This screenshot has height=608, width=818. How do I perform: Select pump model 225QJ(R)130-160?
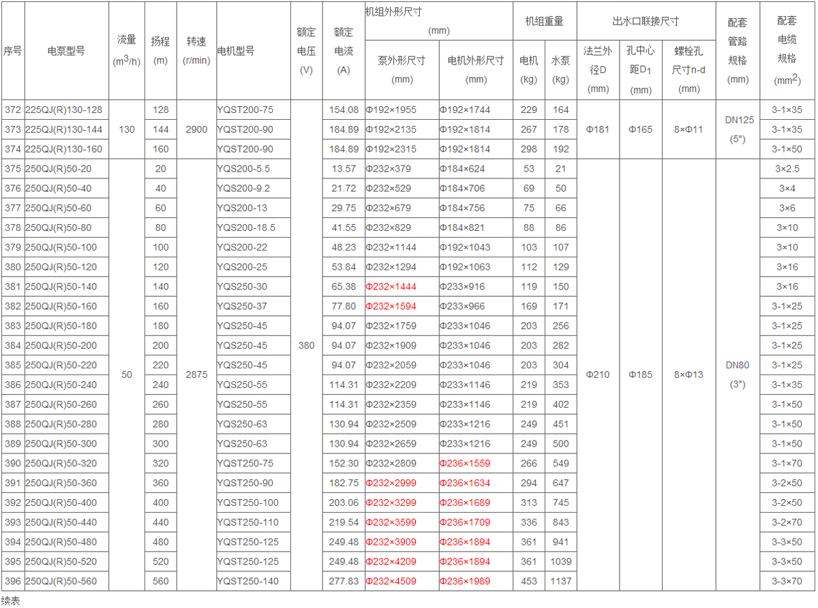(64, 149)
